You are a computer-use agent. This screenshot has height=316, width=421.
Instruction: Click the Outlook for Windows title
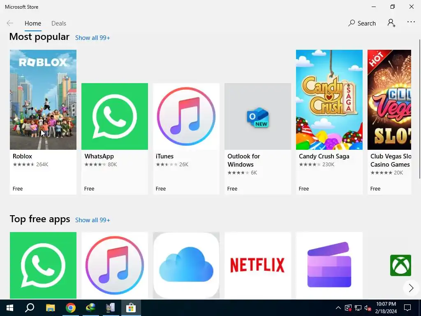pyautogui.click(x=244, y=160)
